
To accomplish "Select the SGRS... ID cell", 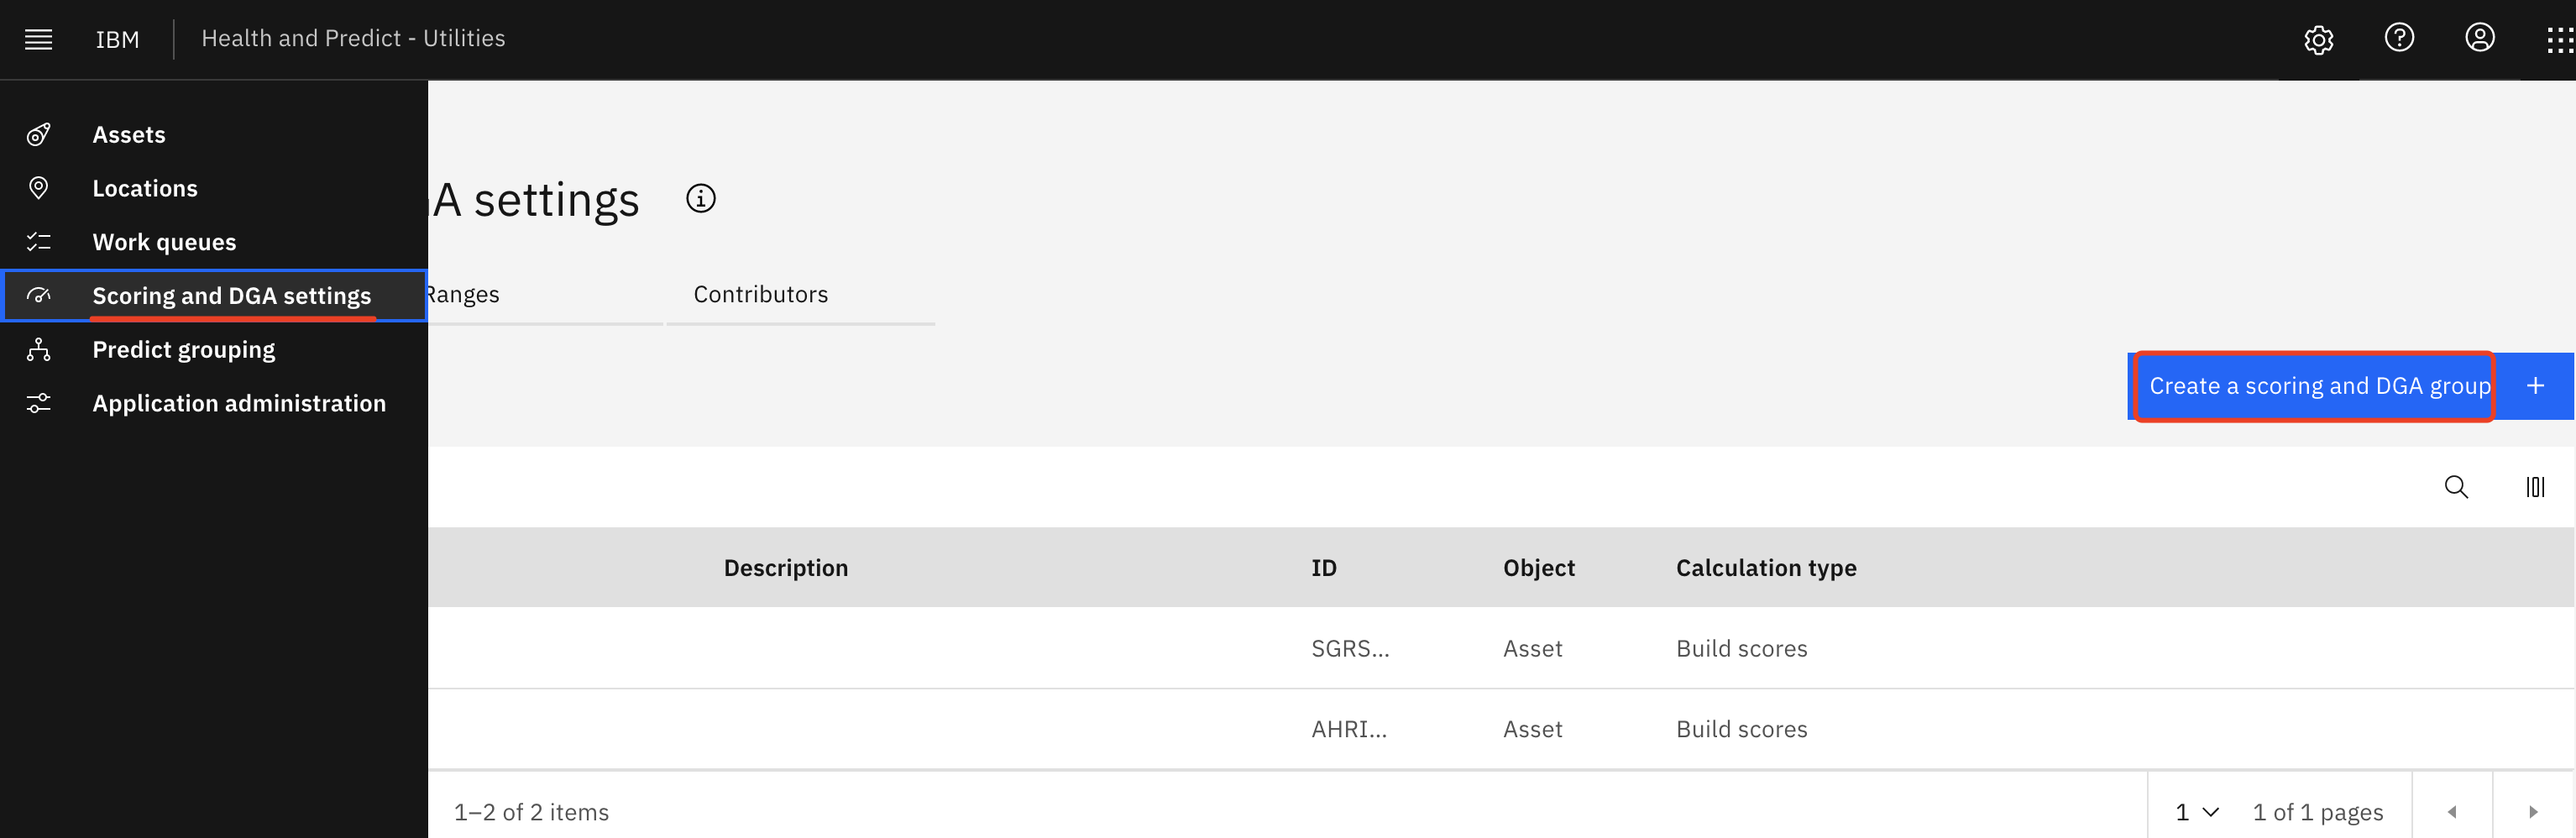I will point(1350,648).
